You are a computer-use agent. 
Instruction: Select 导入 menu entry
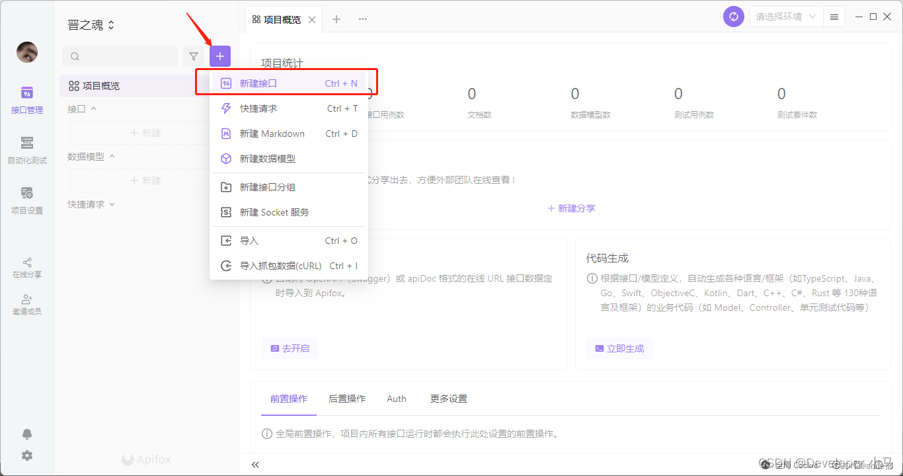(x=288, y=241)
